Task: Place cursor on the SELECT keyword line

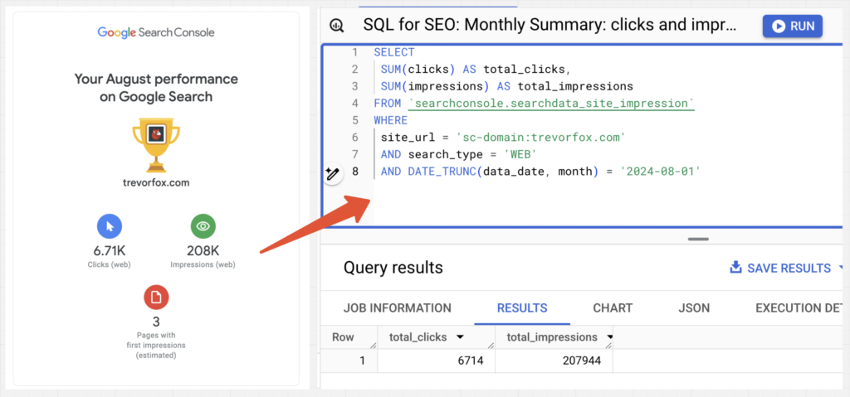Action: (394, 52)
